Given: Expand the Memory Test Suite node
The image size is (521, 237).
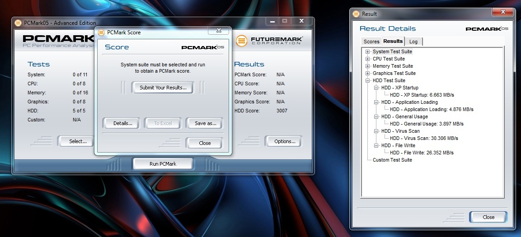Looking at the screenshot, I should [x=367, y=66].
